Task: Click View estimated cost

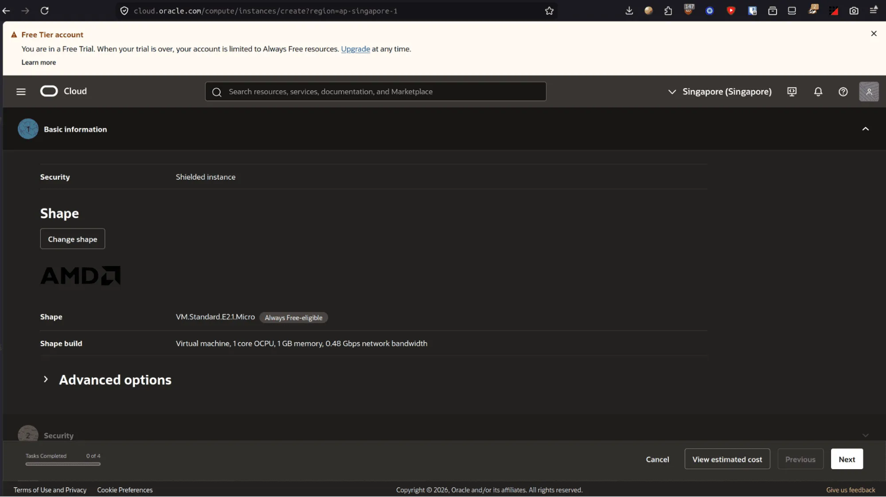Action: click(727, 459)
